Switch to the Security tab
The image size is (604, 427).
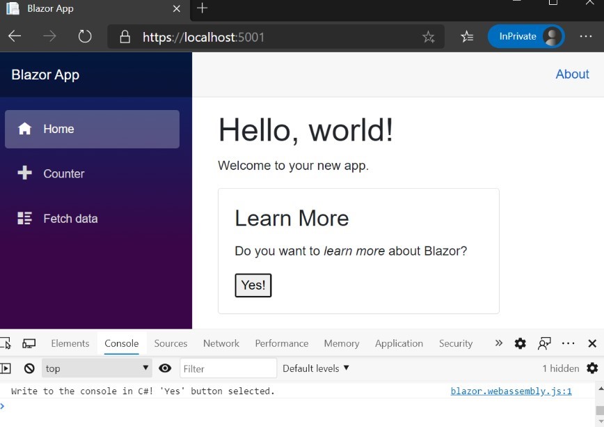point(456,343)
